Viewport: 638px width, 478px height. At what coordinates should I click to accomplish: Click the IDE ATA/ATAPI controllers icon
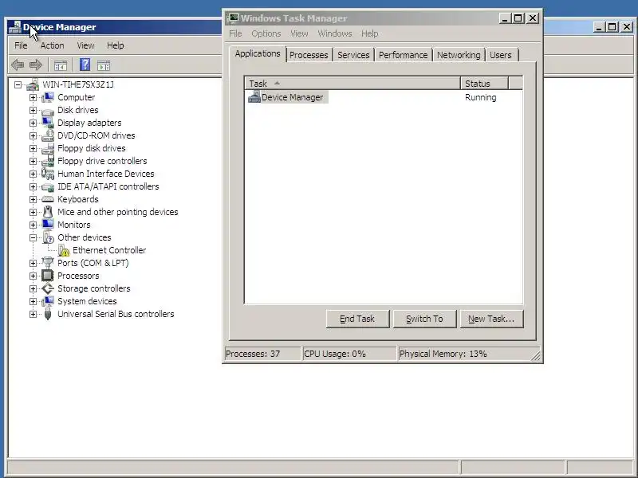(x=48, y=186)
